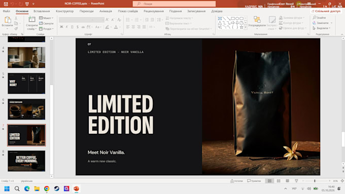Screen dimensions: 345x194
Task: Switch to Конструктор tab
Action: (x=65, y=11)
